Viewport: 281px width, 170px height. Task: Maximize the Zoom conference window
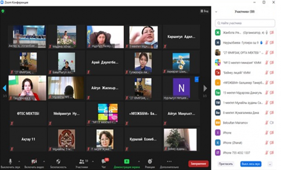pyautogui.click(x=264, y=2)
